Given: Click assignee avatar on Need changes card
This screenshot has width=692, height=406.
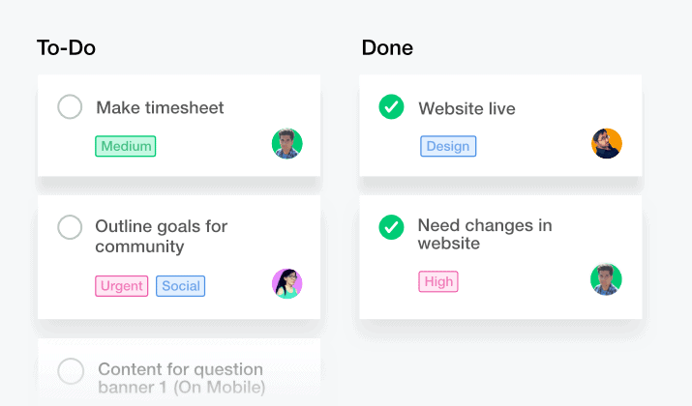Looking at the screenshot, I should [606, 279].
